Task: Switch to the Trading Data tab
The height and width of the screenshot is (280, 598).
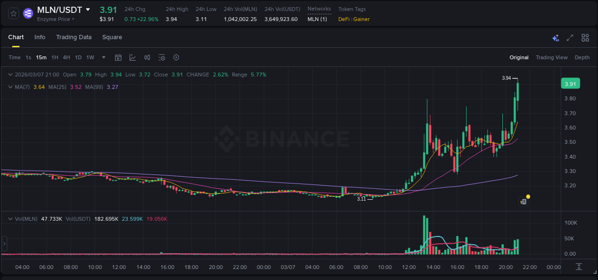Action: pos(74,37)
